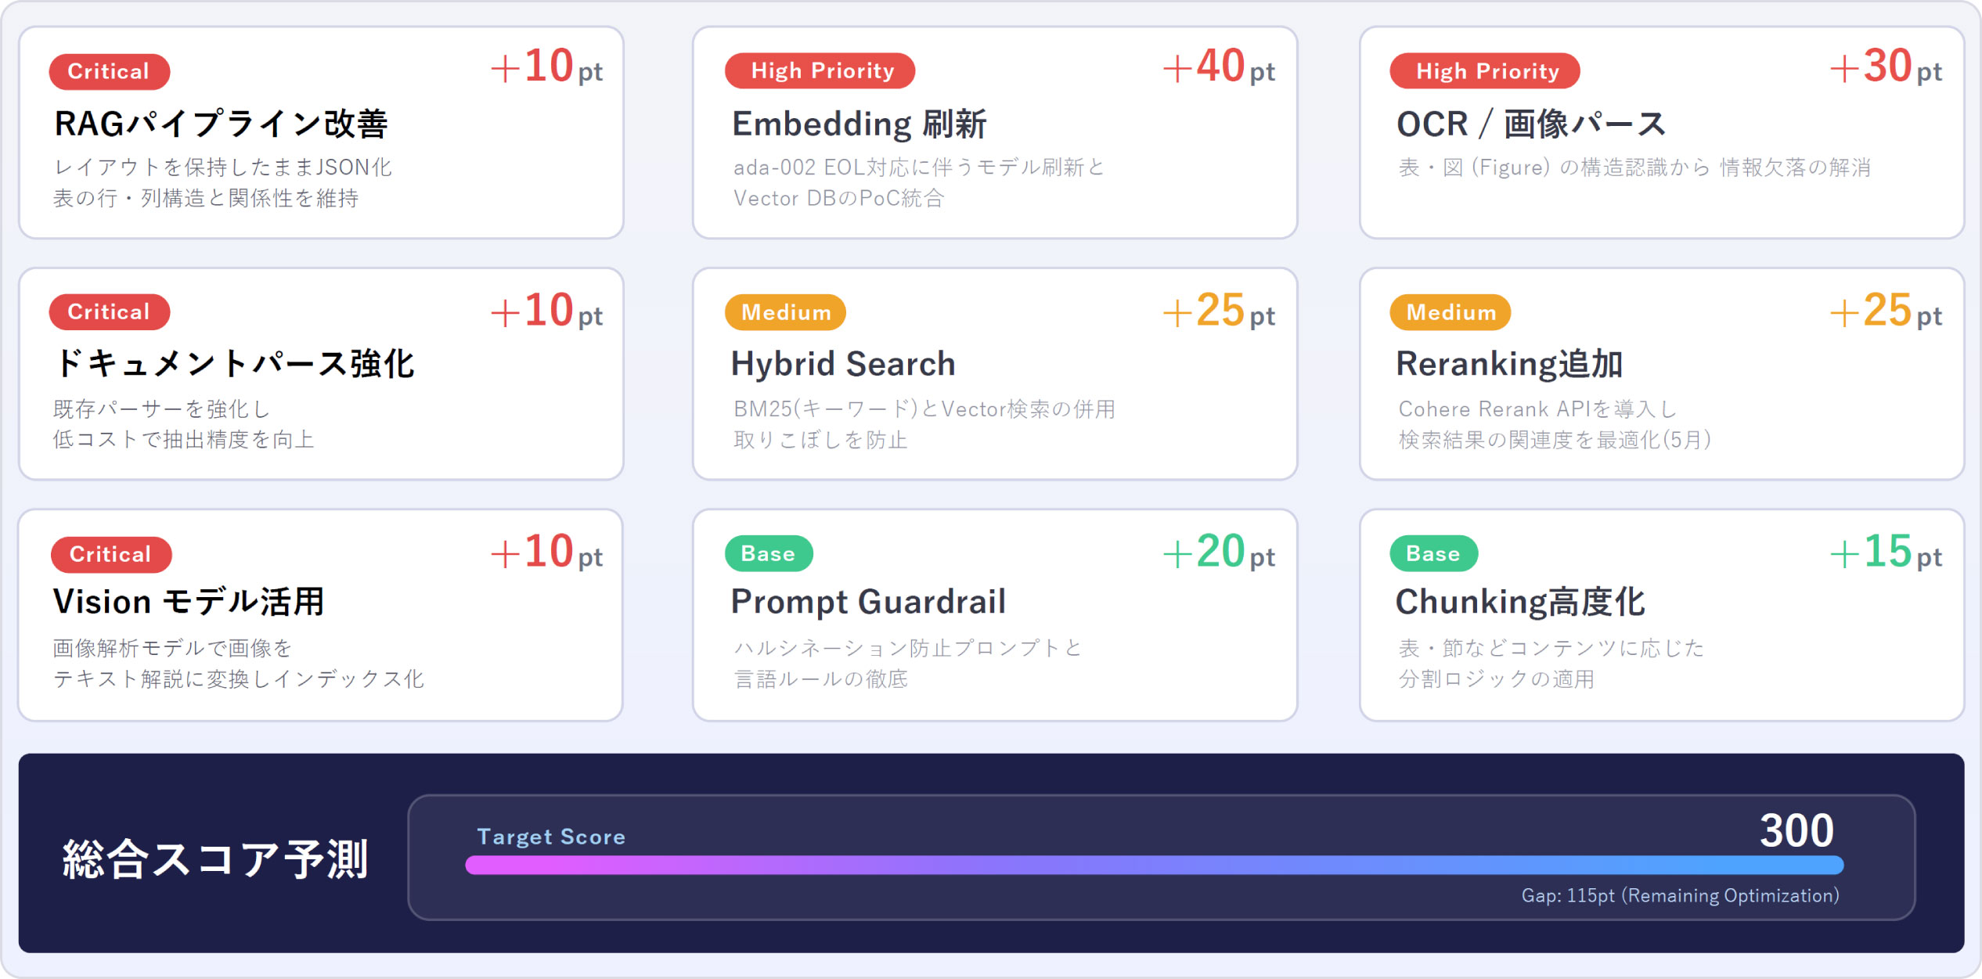Select the Hybrid Search title
Image resolution: width=1982 pixels, height=979 pixels.
click(843, 363)
